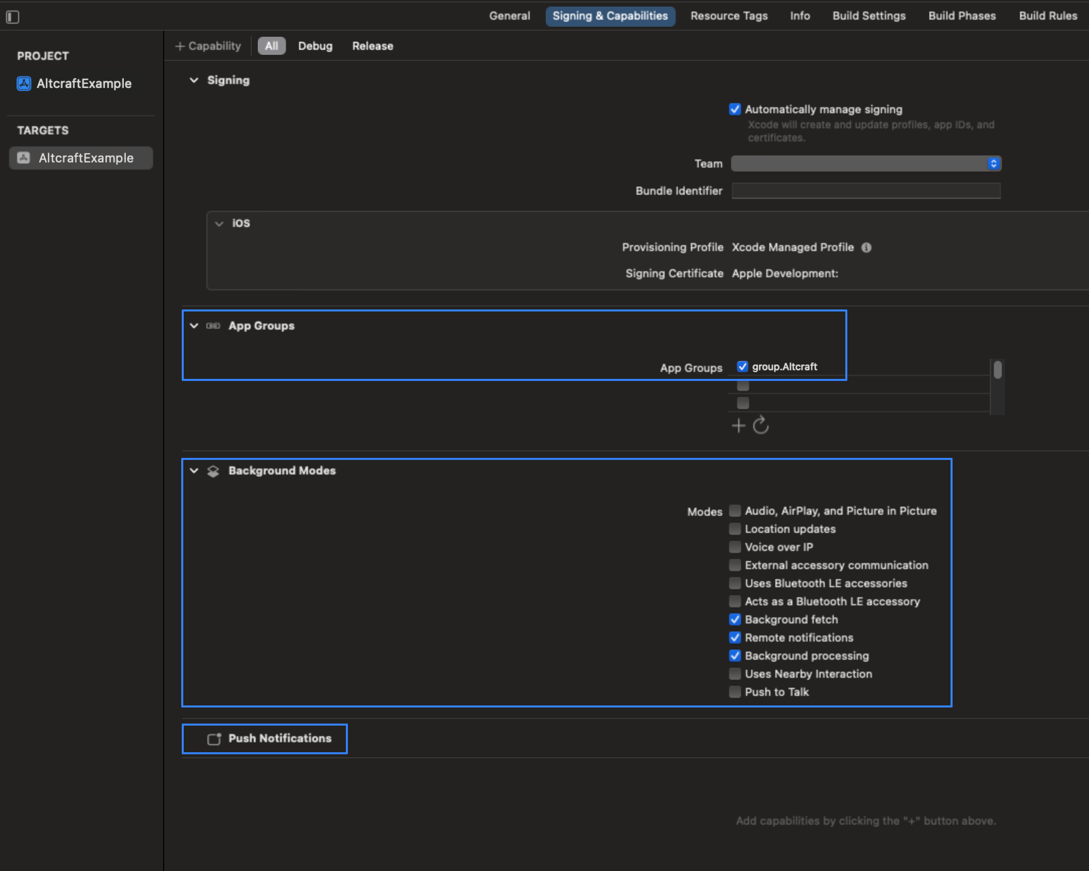Click the Push Notifications capability icon

(x=214, y=739)
